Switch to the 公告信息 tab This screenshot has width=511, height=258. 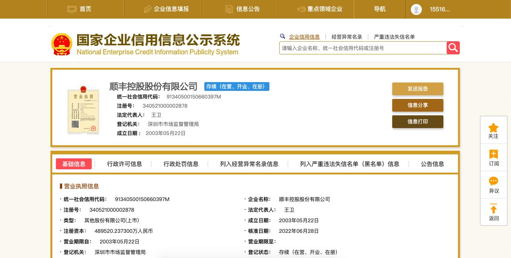coord(432,164)
